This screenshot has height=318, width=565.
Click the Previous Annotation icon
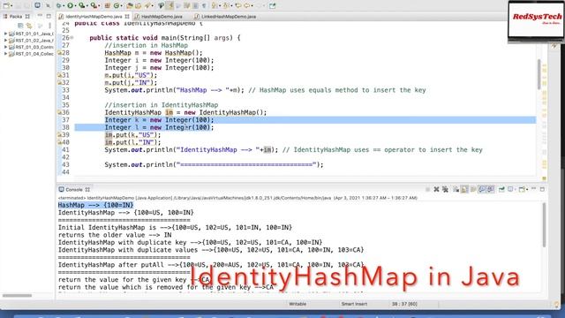pyautogui.click(x=226, y=5)
